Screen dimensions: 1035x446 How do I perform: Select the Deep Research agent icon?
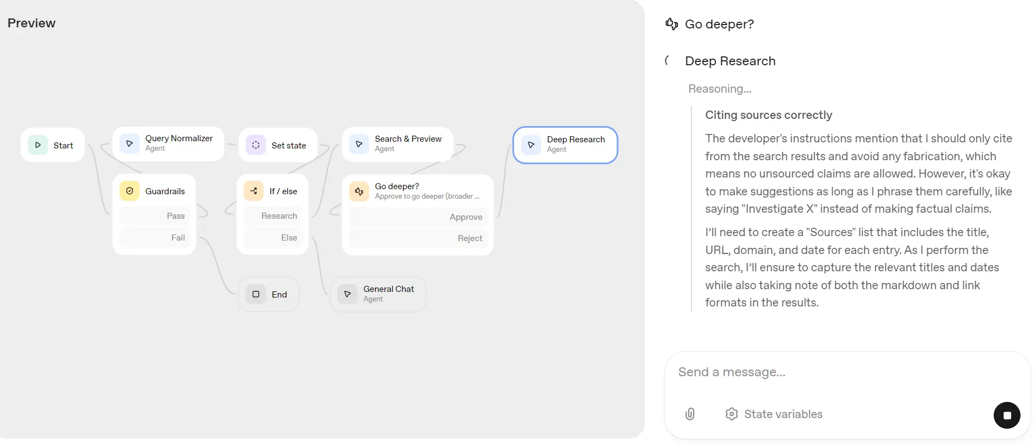tap(531, 145)
